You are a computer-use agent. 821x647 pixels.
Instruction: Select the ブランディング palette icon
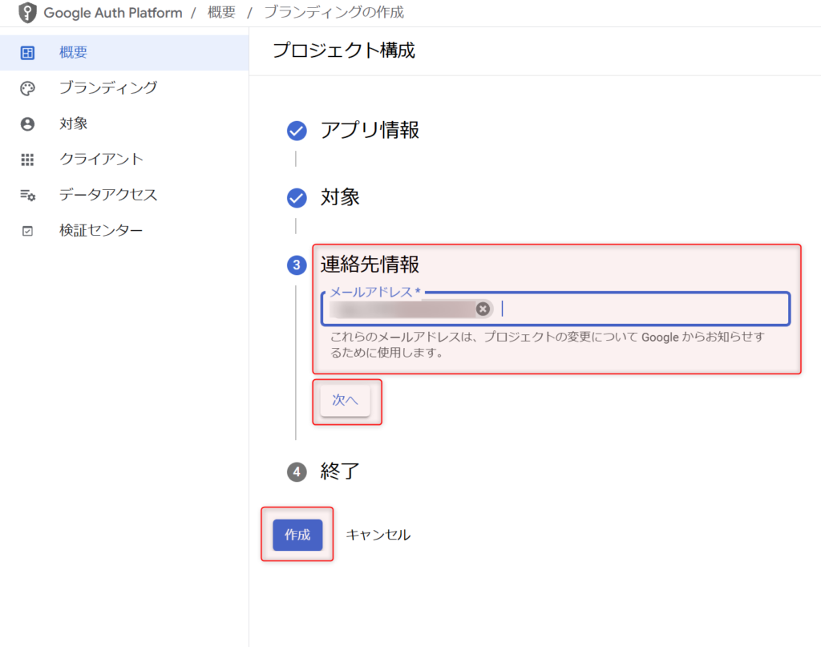pyautogui.click(x=27, y=87)
